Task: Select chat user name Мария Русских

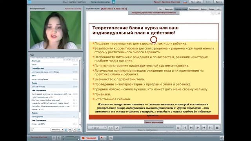Action: click(38, 68)
